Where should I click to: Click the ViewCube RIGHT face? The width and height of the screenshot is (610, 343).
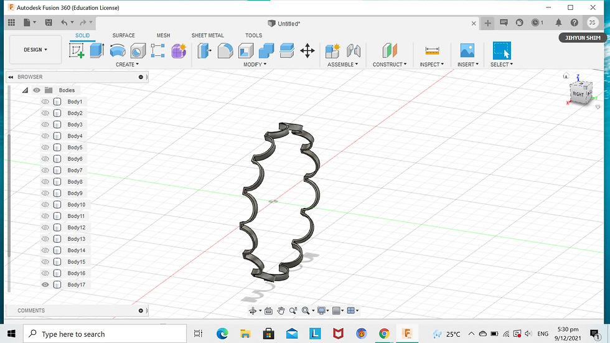(x=578, y=94)
